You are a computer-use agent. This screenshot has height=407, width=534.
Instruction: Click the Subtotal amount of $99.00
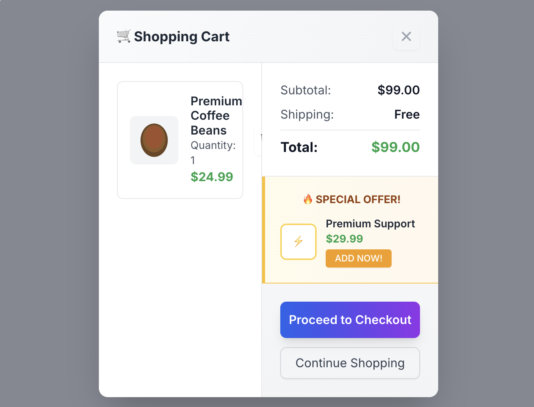[x=398, y=90]
